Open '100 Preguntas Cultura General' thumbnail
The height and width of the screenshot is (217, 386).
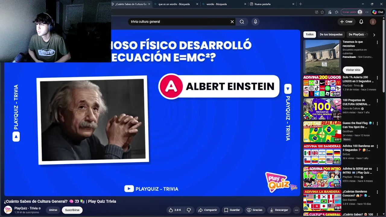(322, 109)
